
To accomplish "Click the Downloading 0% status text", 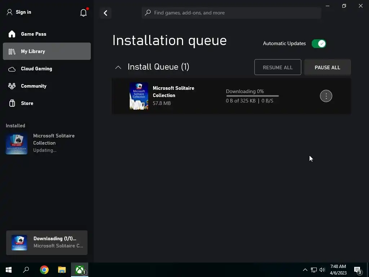I will [x=245, y=91].
